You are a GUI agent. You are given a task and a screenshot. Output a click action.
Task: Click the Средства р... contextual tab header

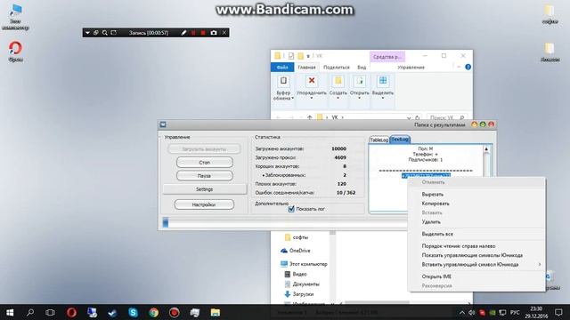point(387,57)
